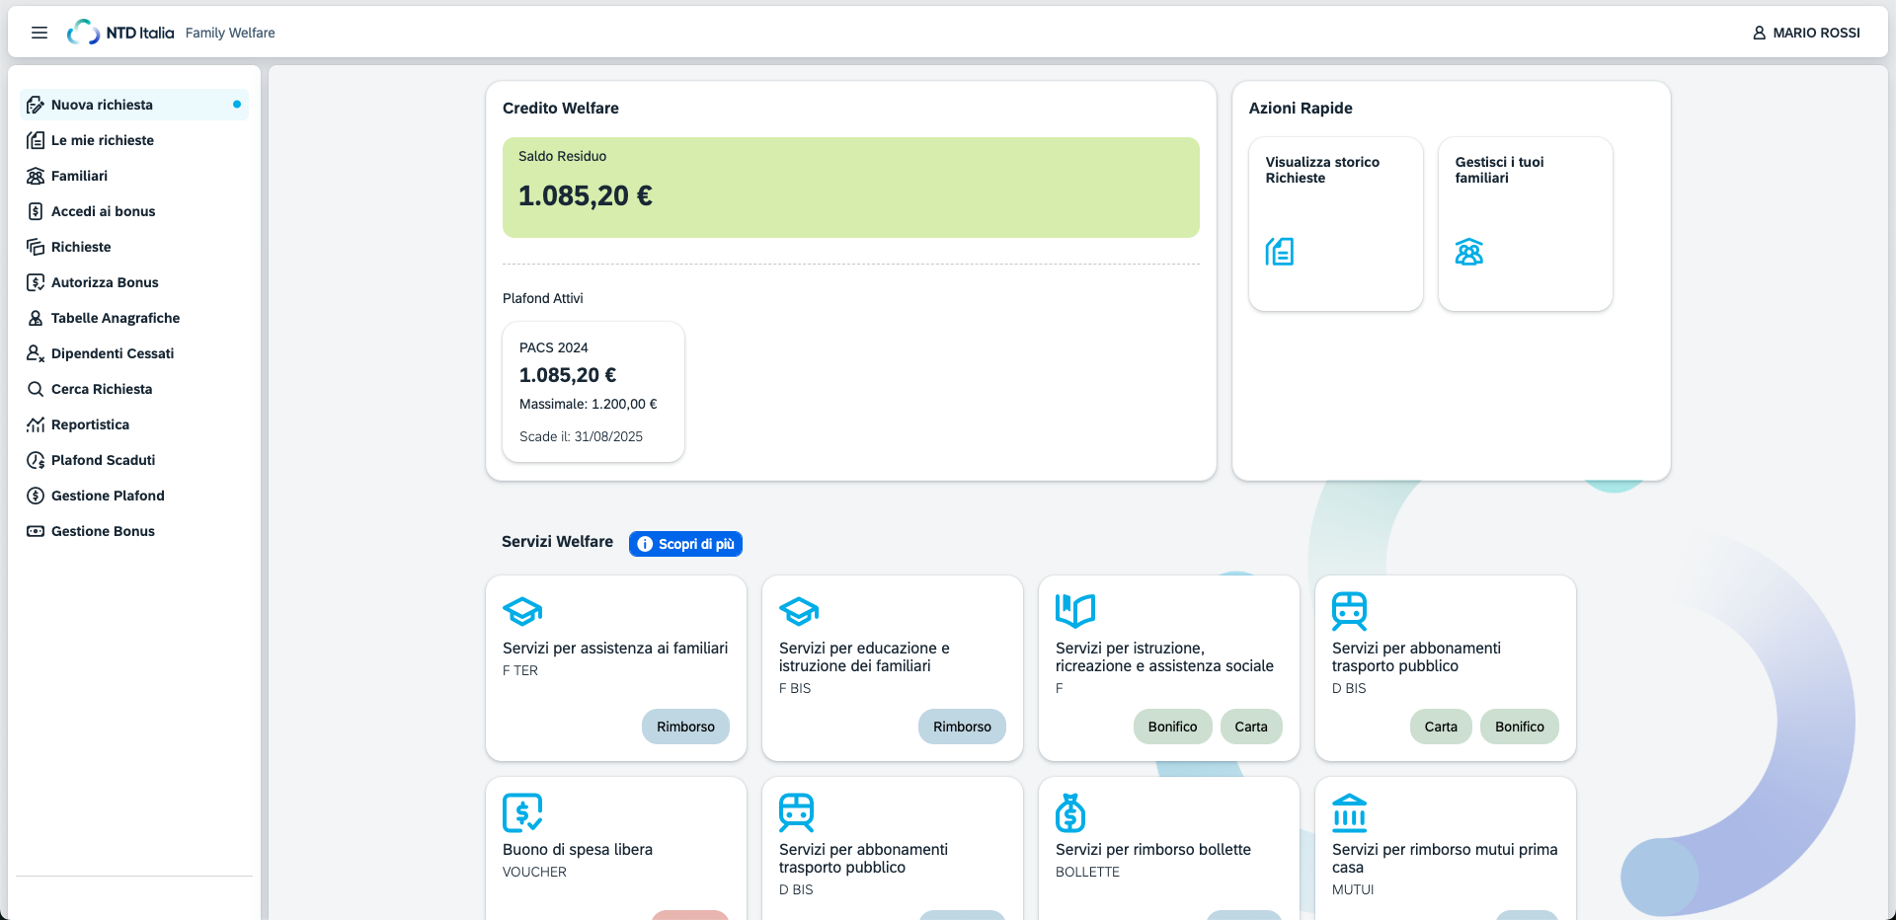Select Nuova richiesta in sidebar
Image resolution: width=1896 pixels, height=920 pixels.
[134, 105]
